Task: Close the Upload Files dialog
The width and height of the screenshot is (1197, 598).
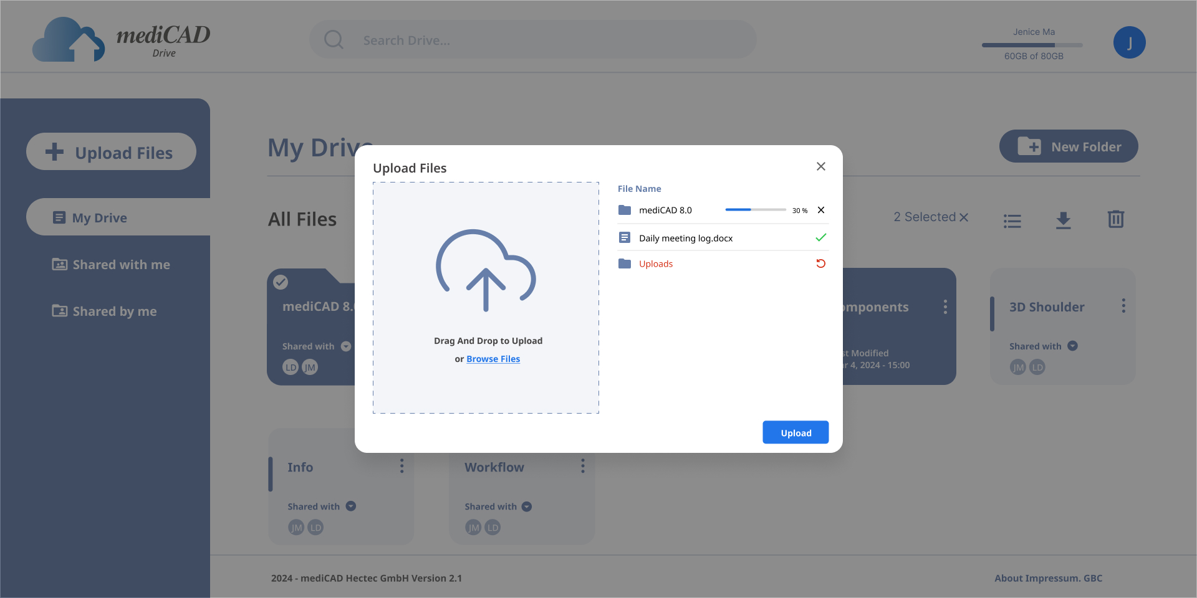Action: coord(820,166)
